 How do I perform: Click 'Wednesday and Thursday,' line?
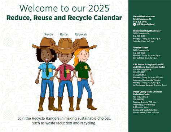(144, 105)
